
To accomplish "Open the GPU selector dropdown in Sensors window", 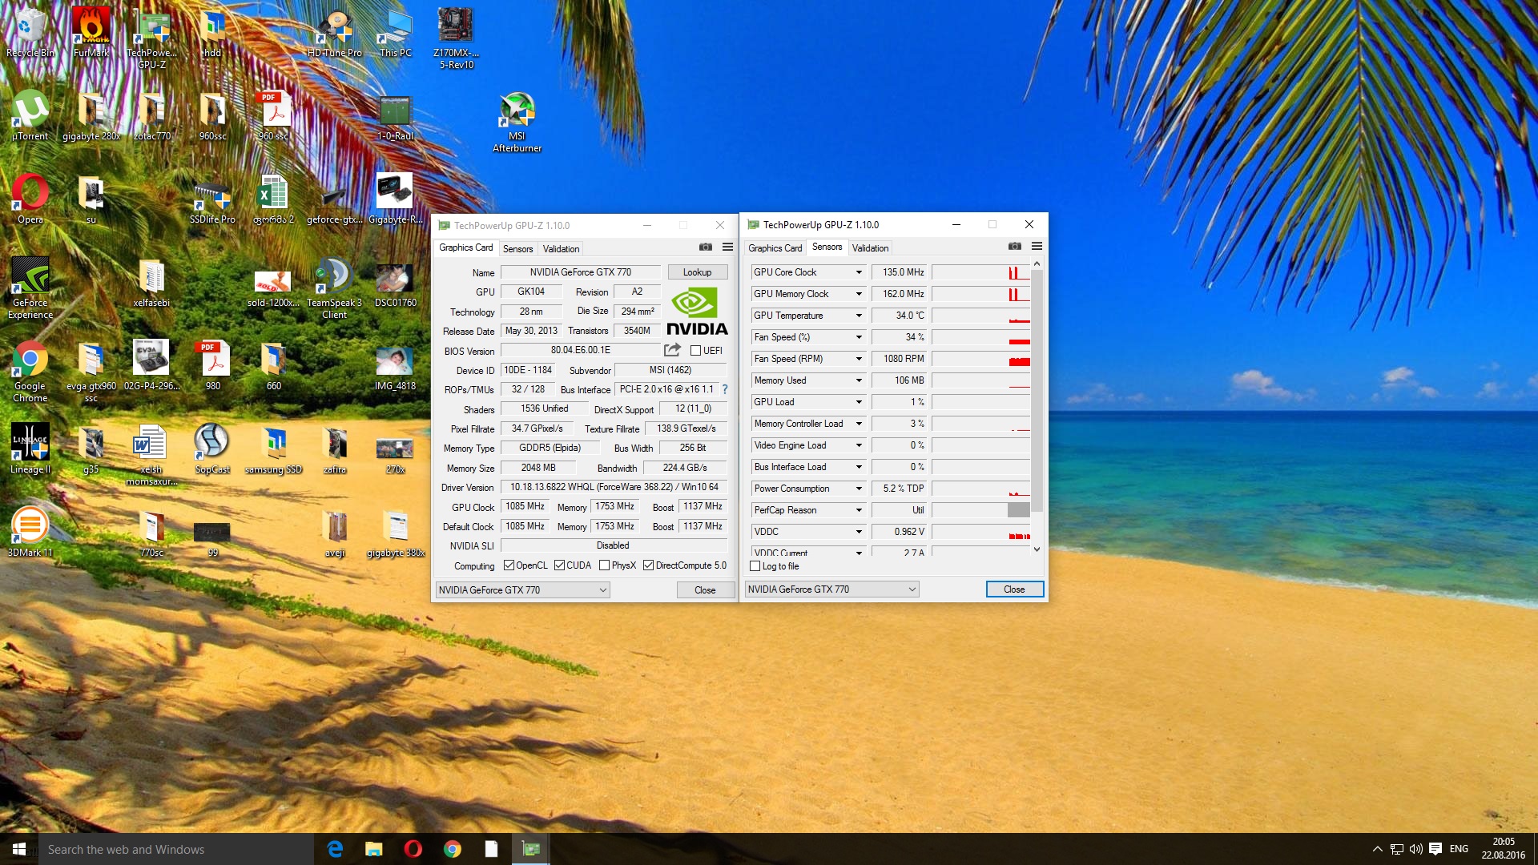I will pos(831,589).
